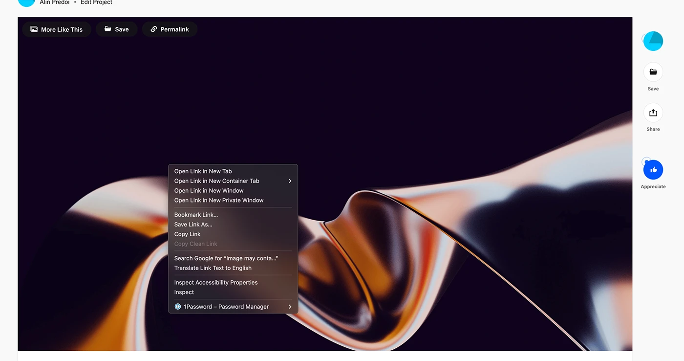The width and height of the screenshot is (684, 361).
Task: Choose Bookmark Link from the context menu
Action: pos(196,215)
